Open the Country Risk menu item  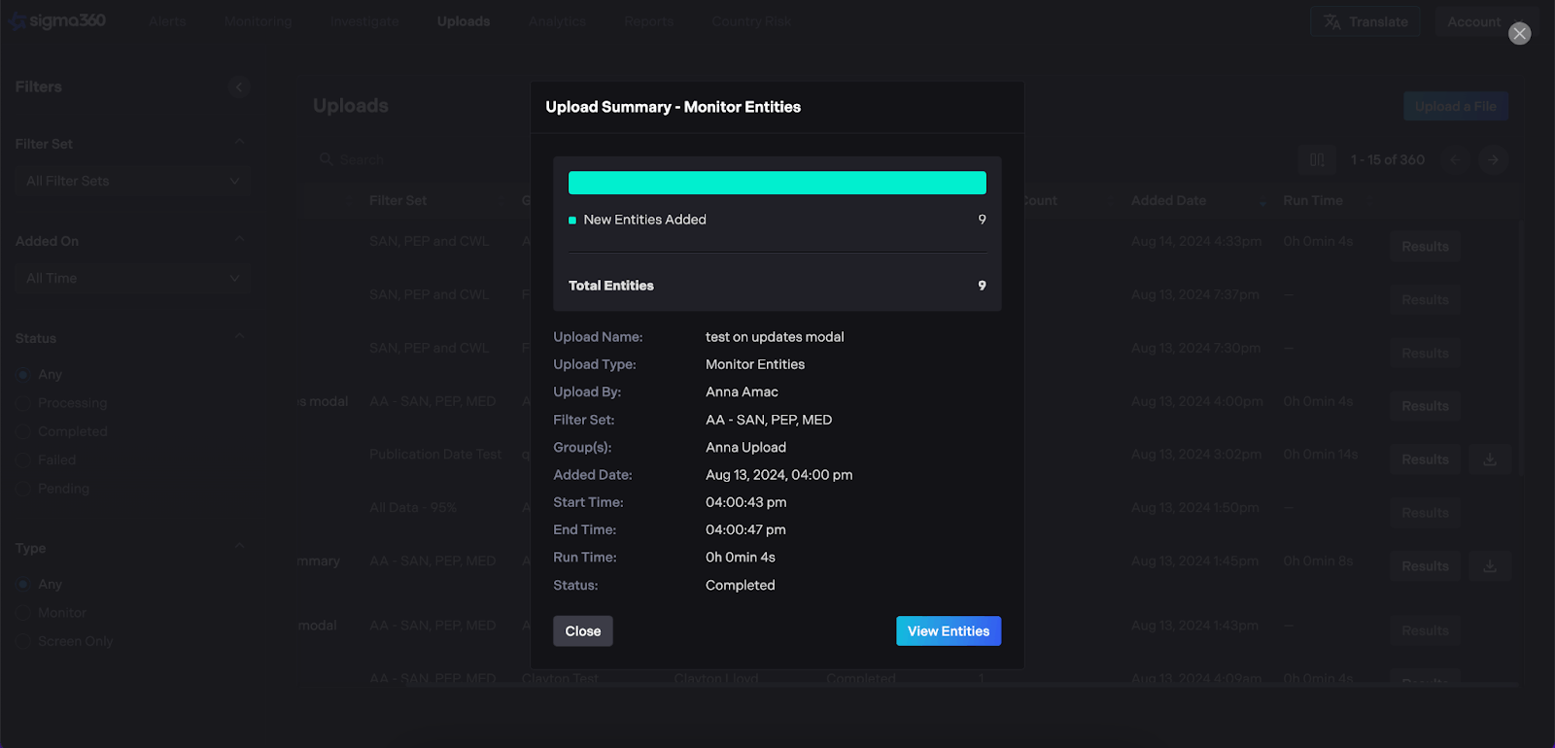pos(750,21)
